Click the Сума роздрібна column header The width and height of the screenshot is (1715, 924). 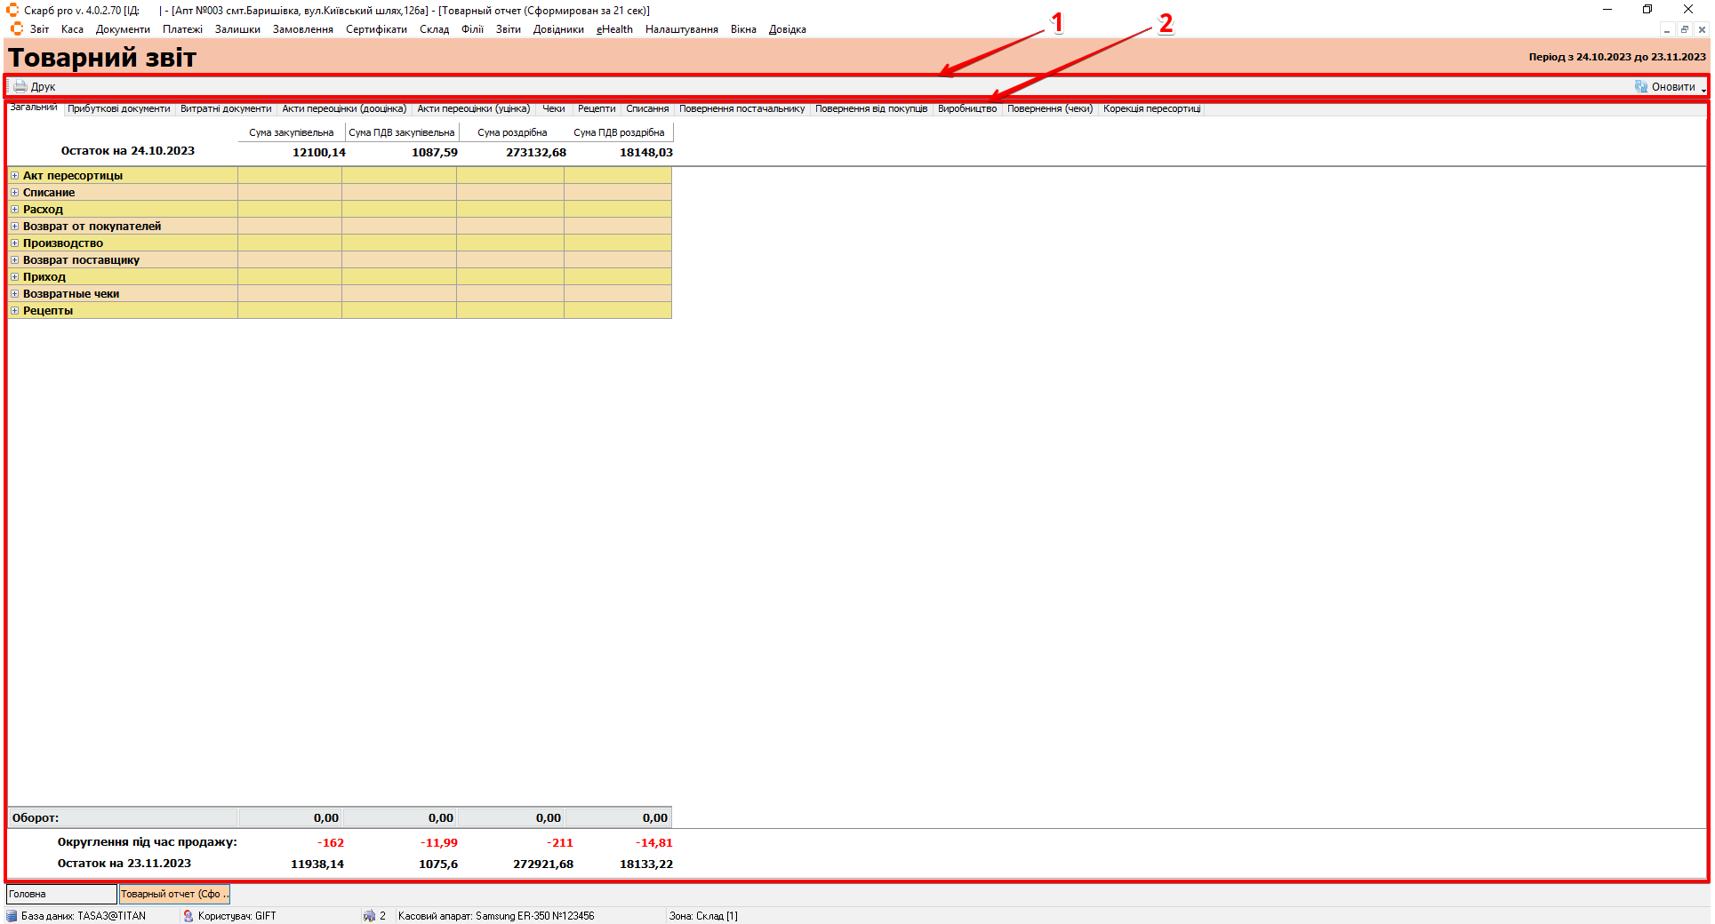coord(511,132)
